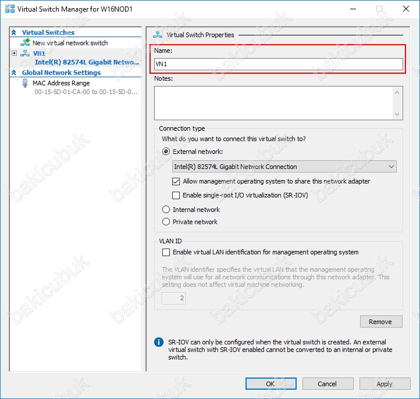Select Intel(R) 82574L Gigabit Netwo... tree row
The height and width of the screenshot is (399, 420).
[x=87, y=62]
